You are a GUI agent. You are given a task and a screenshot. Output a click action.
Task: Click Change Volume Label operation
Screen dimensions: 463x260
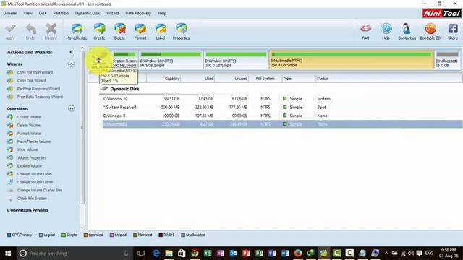pyautogui.click(x=35, y=174)
